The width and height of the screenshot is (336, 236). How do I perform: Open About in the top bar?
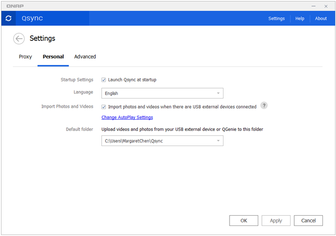click(321, 19)
